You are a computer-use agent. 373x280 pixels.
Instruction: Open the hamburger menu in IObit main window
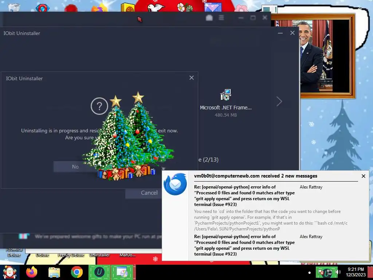point(221,17)
